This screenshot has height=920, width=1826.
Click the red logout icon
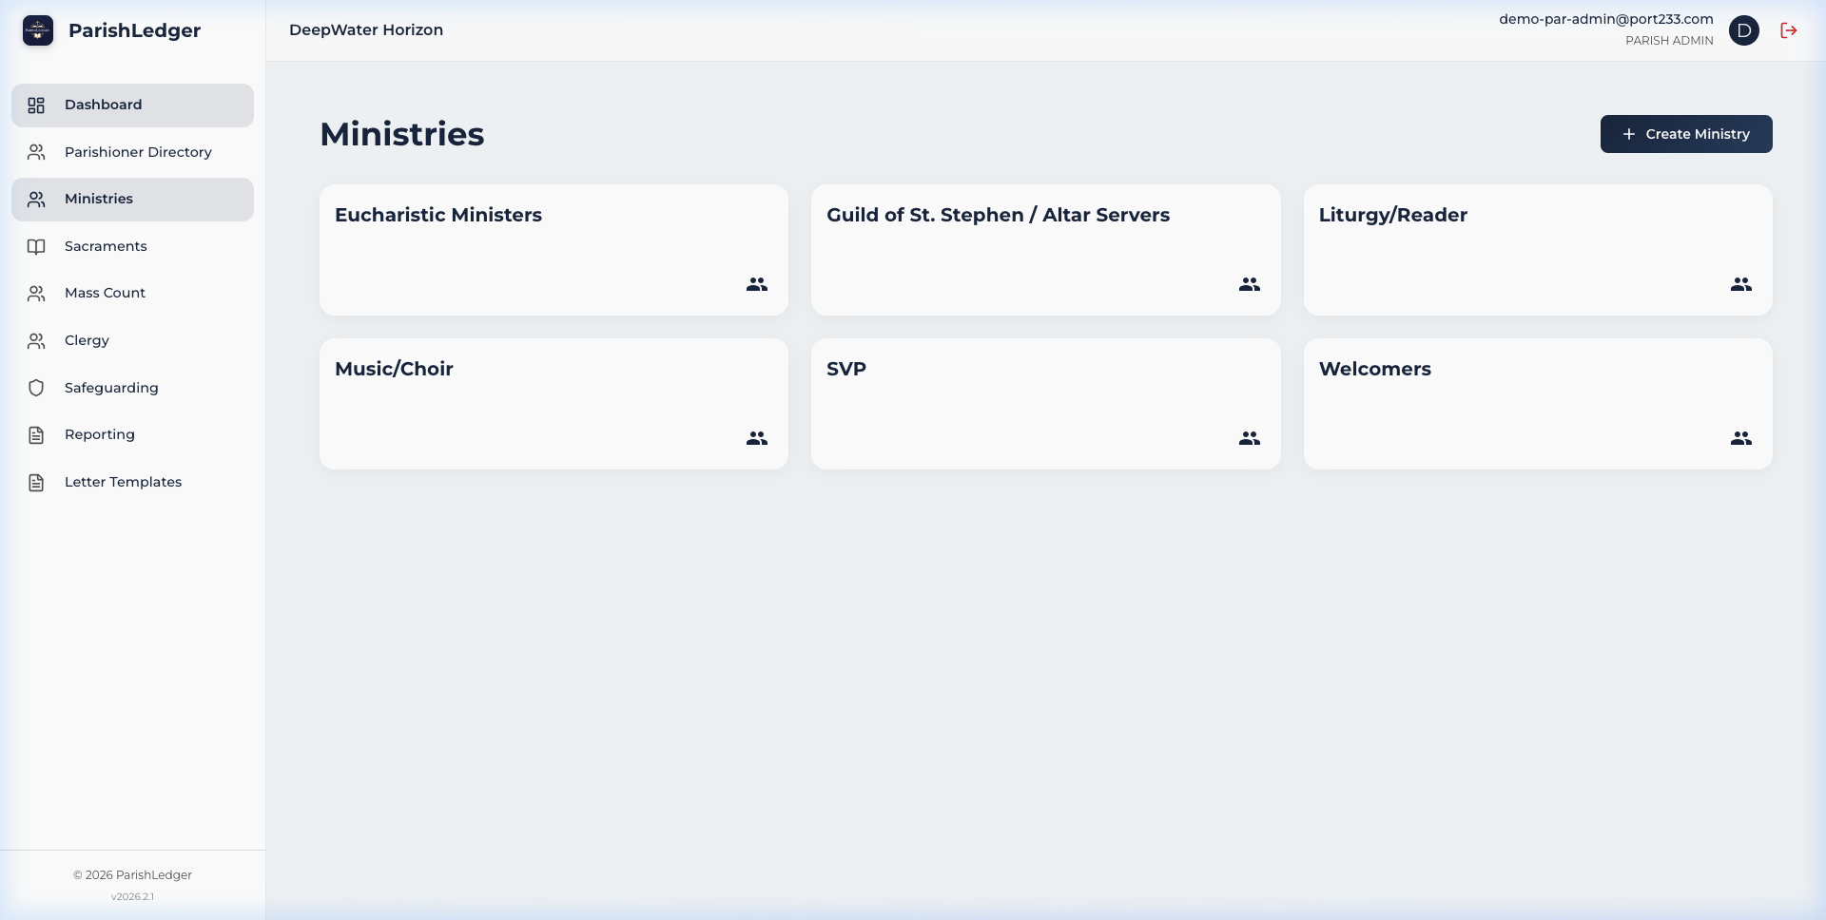[1789, 30]
